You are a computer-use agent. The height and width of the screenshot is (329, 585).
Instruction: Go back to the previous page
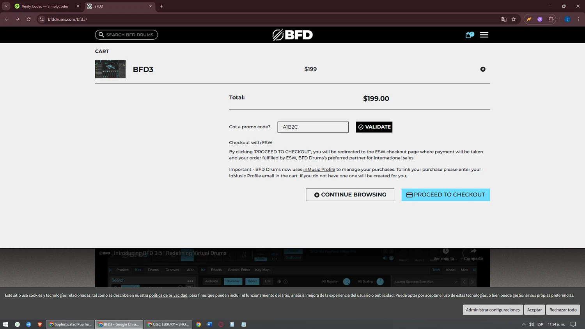tap(7, 19)
